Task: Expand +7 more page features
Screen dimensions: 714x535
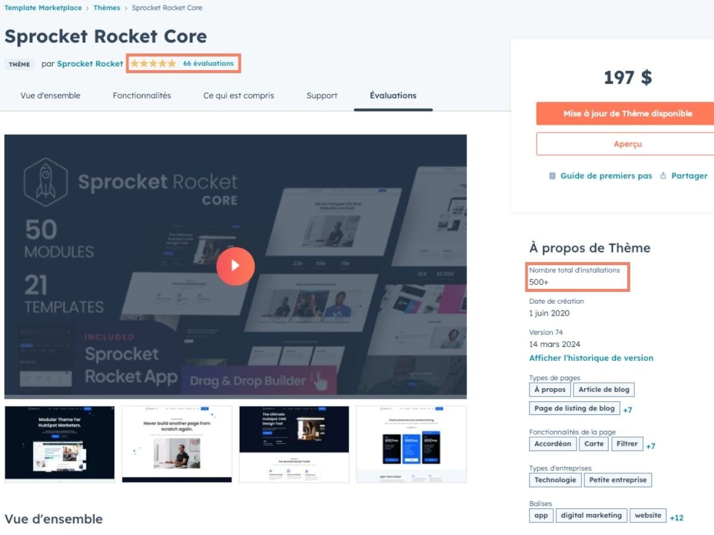Action: point(651,446)
